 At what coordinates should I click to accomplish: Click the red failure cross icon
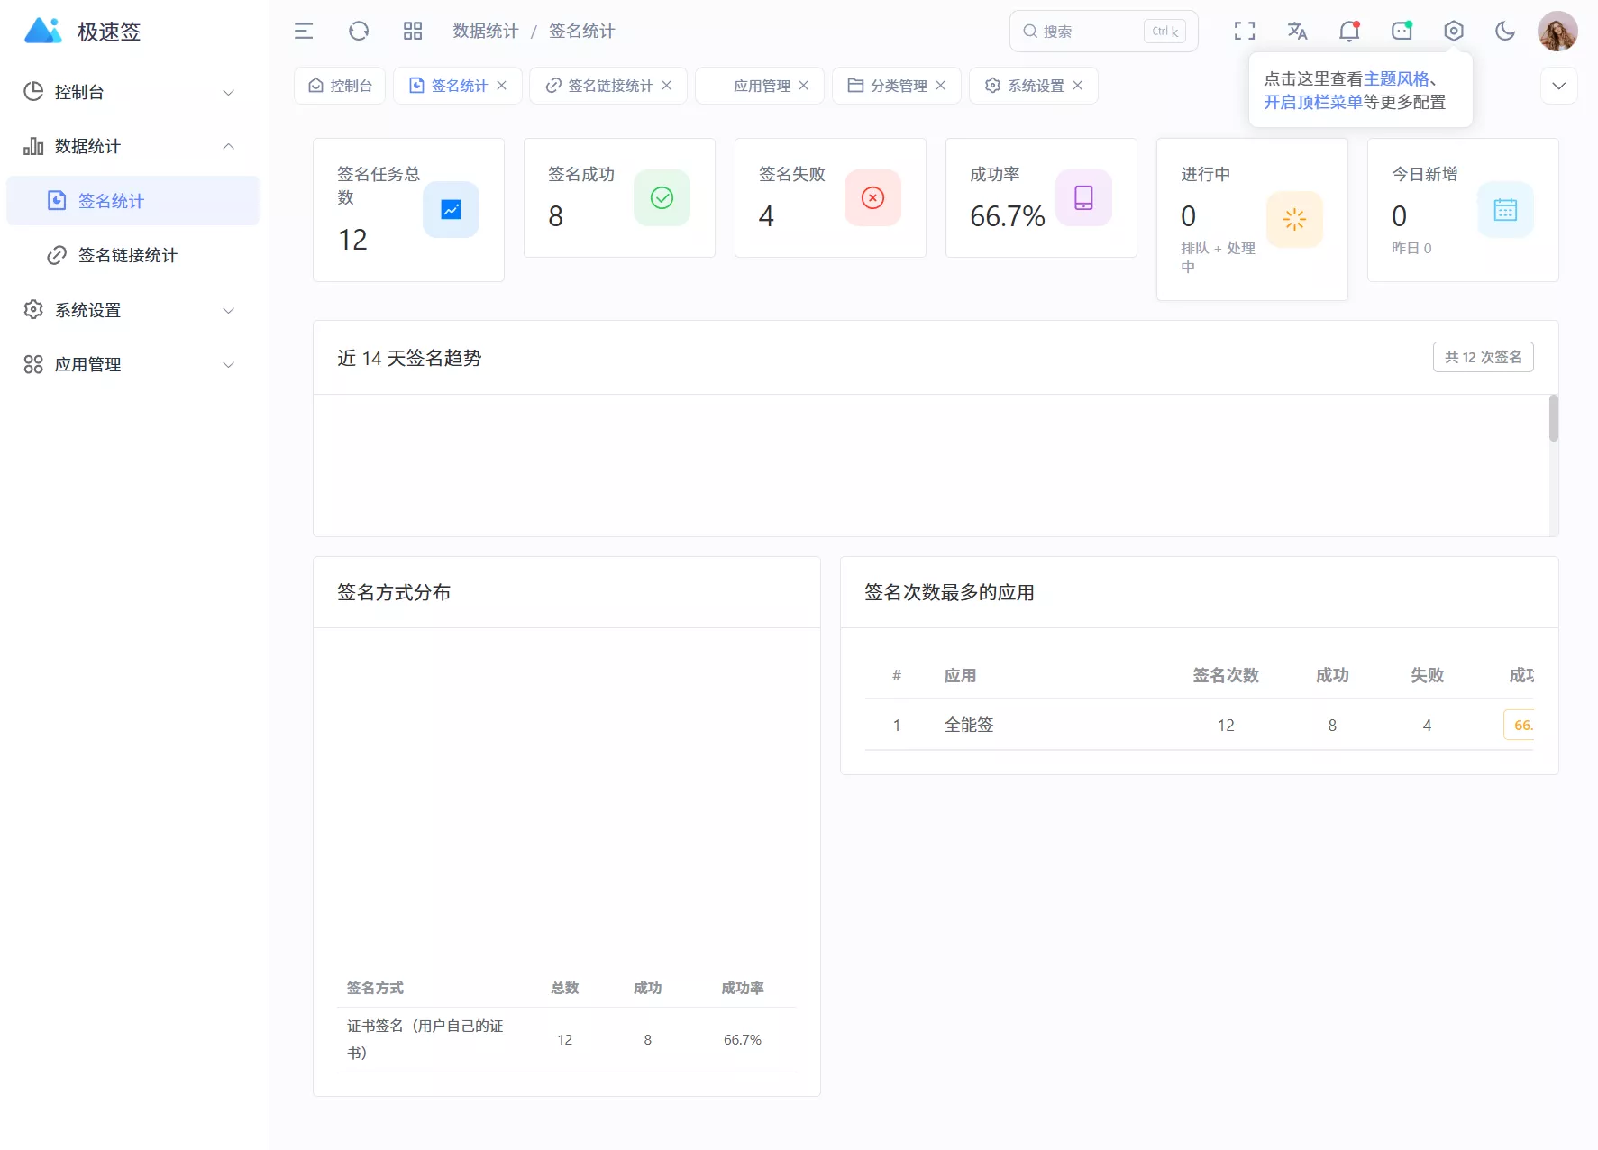[872, 197]
